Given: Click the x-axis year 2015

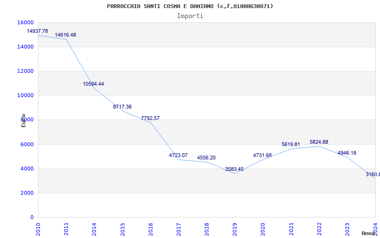Looking at the screenshot, I should pos(123,229).
